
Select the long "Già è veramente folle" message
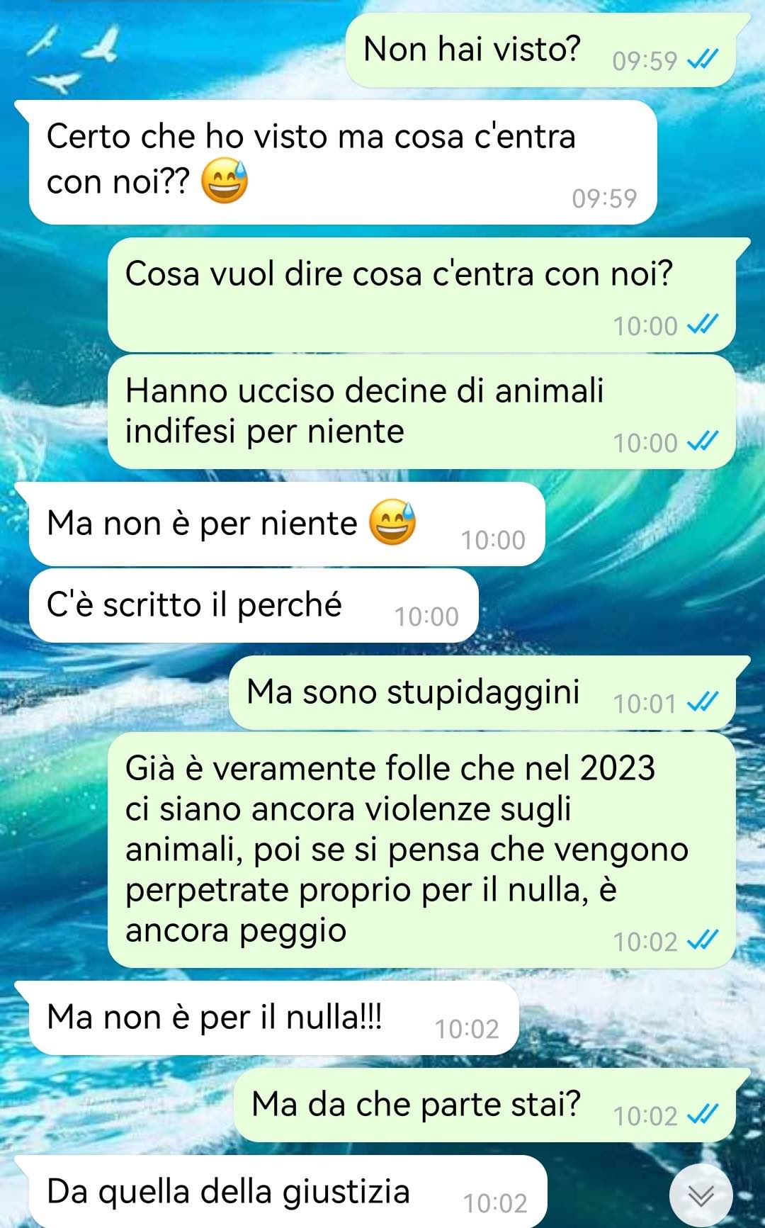point(422,850)
